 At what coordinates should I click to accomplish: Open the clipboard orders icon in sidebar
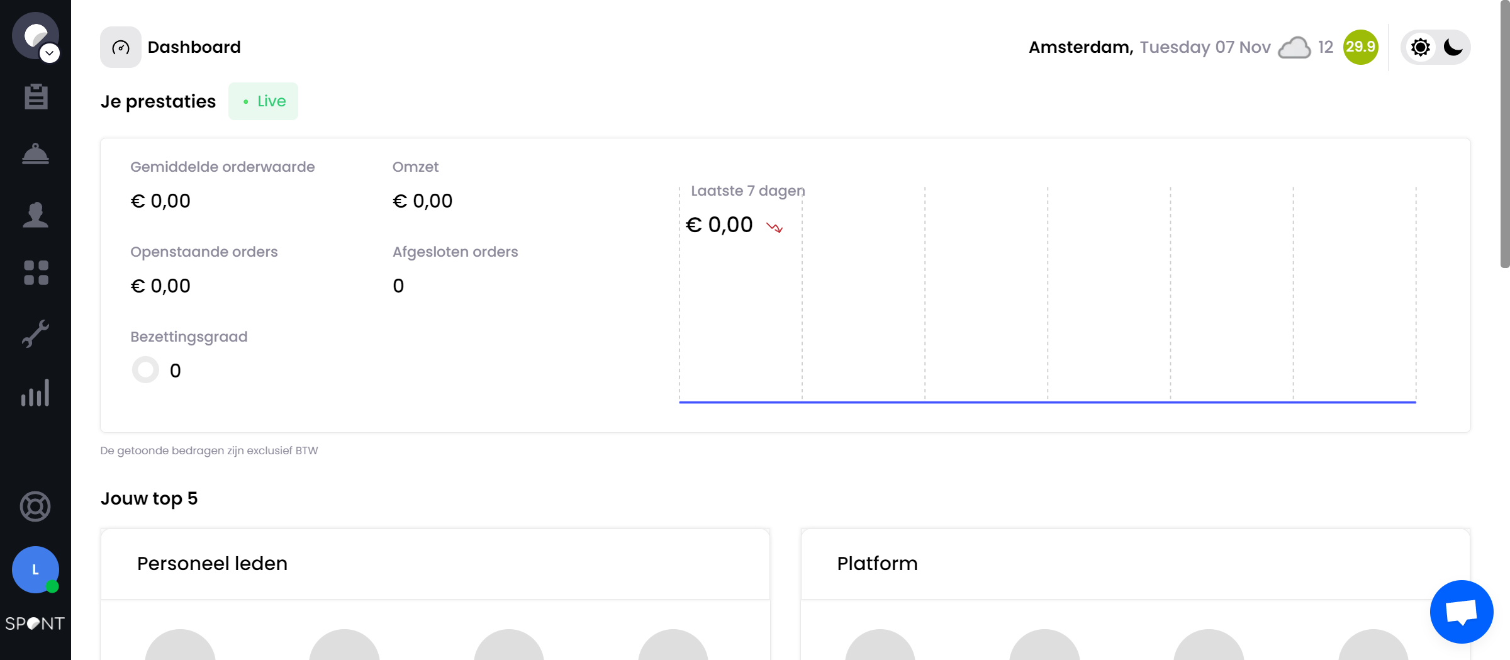coord(36,96)
